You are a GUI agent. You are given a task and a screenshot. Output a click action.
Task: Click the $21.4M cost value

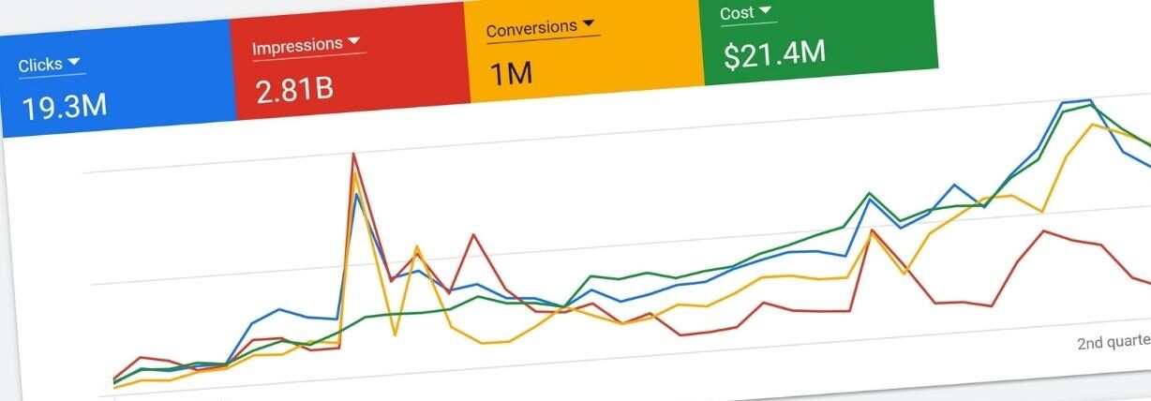point(774,54)
